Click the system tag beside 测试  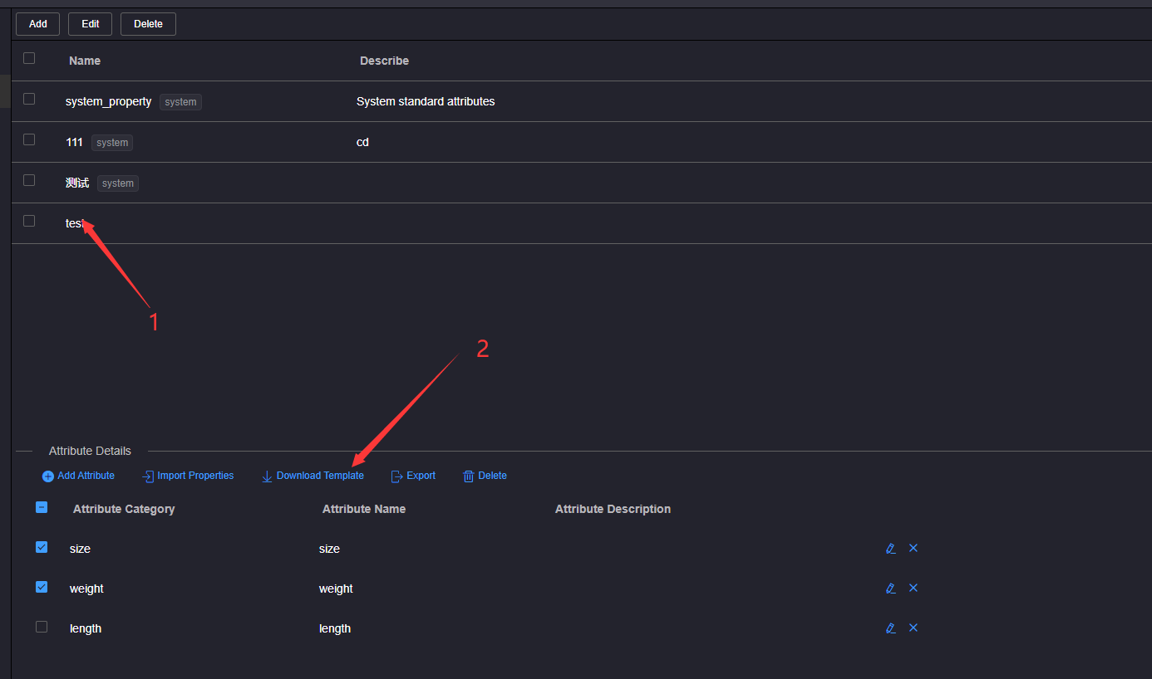click(x=118, y=183)
